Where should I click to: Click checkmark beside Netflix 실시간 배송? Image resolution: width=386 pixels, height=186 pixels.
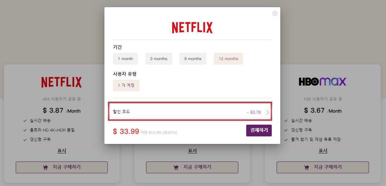25,121
